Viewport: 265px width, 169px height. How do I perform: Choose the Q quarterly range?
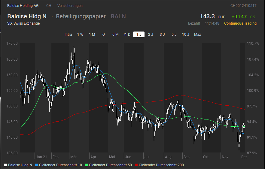104,35
